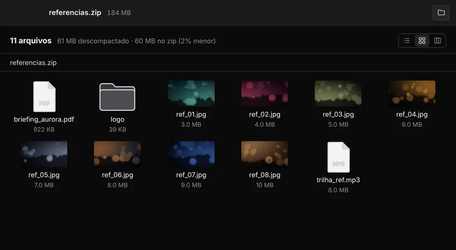The height and width of the screenshot is (250, 456).
Task: Click the 184 MB archive size
Action: tap(119, 13)
